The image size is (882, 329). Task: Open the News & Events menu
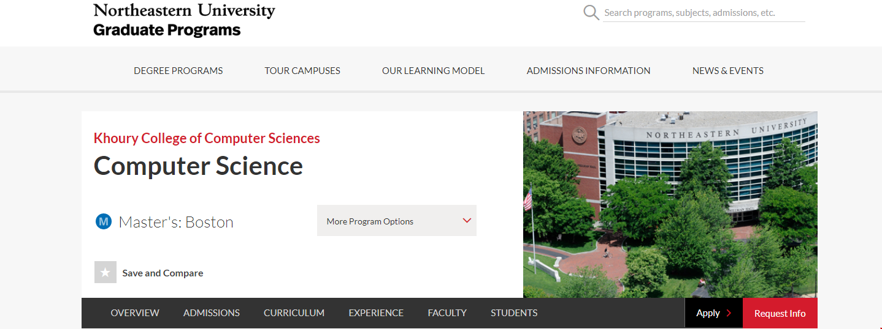(x=728, y=70)
